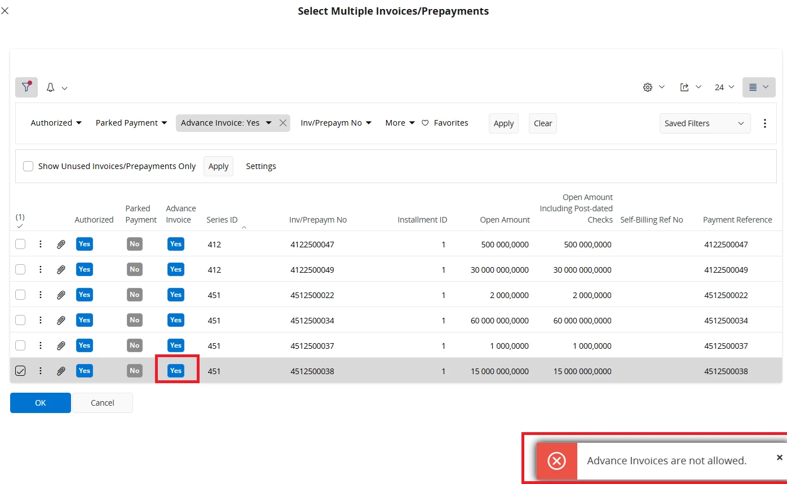This screenshot has height=484, width=787.
Task: Uncheck the selected invoice 4512500038 row
Action: (x=20, y=371)
